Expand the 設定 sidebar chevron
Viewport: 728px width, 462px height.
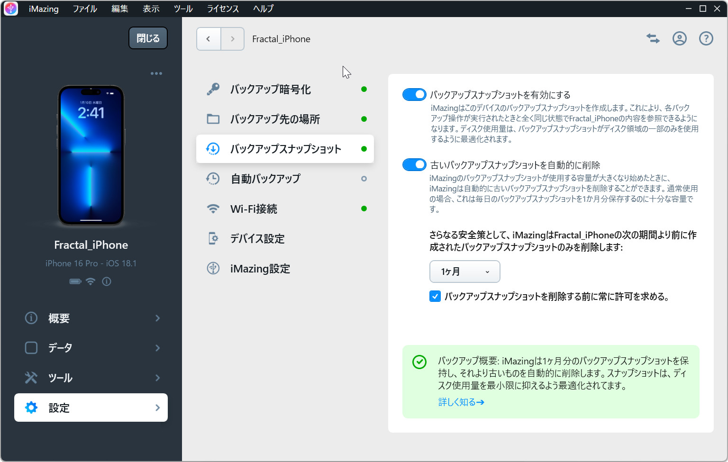pos(158,408)
